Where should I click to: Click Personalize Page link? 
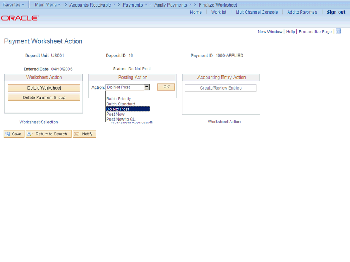pos(315,32)
